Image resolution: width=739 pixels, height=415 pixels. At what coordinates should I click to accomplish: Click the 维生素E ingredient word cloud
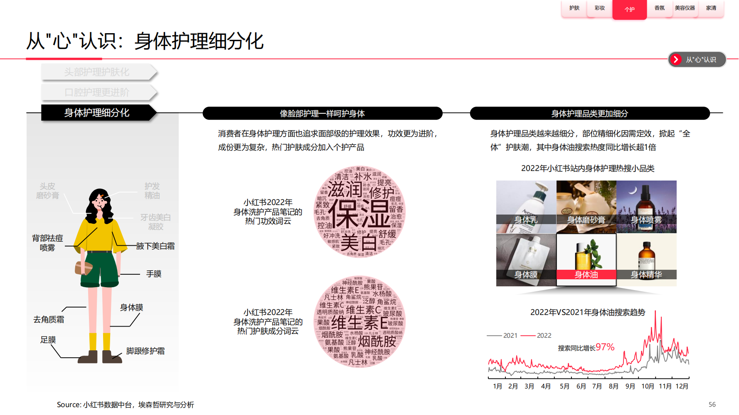click(x=360, y=322)
